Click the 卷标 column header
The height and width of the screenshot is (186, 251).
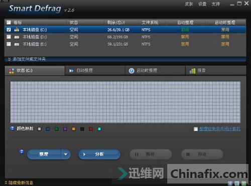[18, 23]
